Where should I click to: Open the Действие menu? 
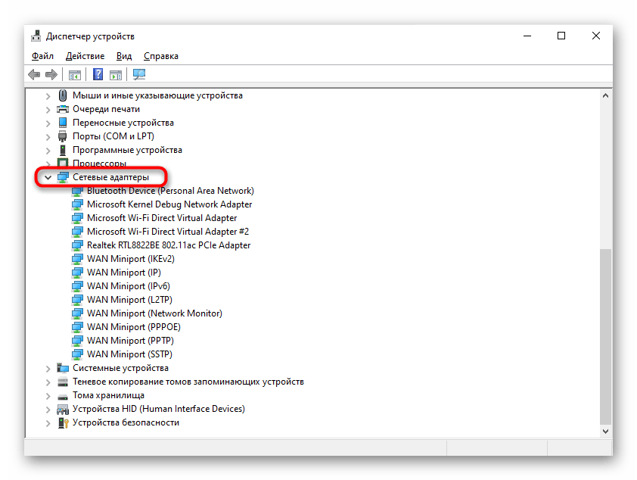coord(85,56)
